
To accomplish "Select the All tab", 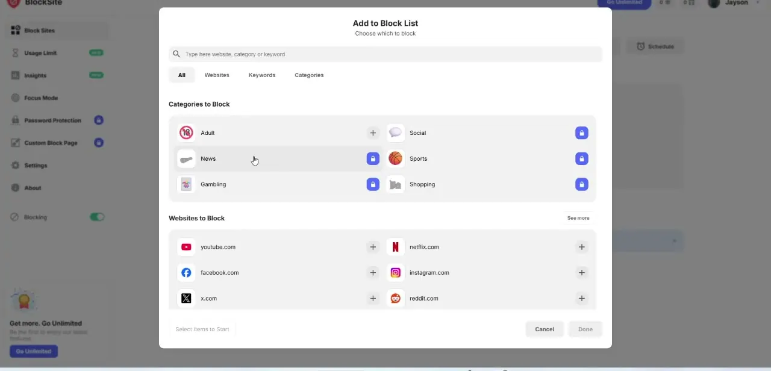I will coord(182,75).
